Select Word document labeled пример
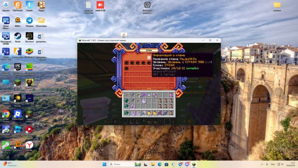 pyautogui.click(x=41, y=54)
